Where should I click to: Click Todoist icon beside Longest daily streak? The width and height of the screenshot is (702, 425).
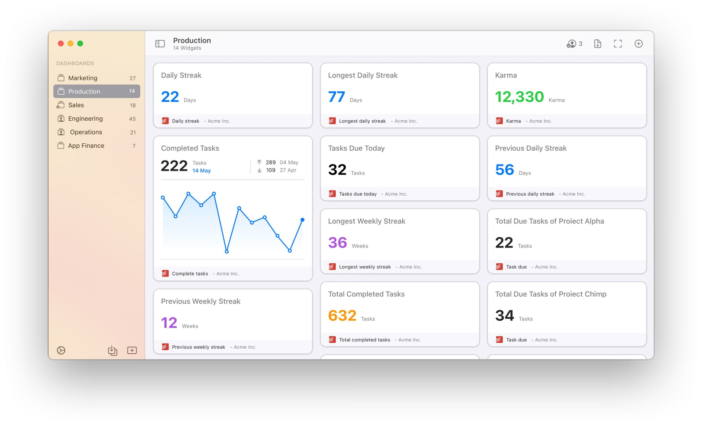click(x=332, y=121)
